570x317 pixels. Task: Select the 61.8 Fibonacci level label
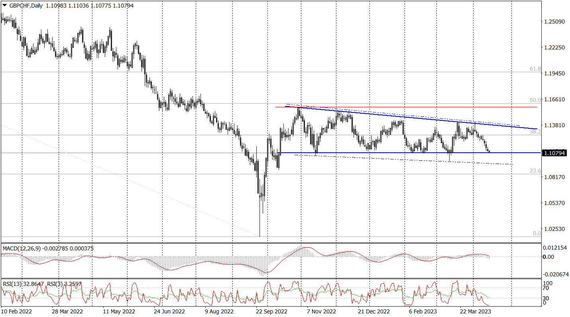(x=535, y=69)
